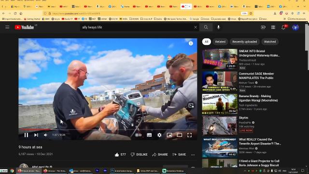The width and height of the screenshot is (309, 174).
Task: Select the Watched filter chip
Action: pos(270,42)
